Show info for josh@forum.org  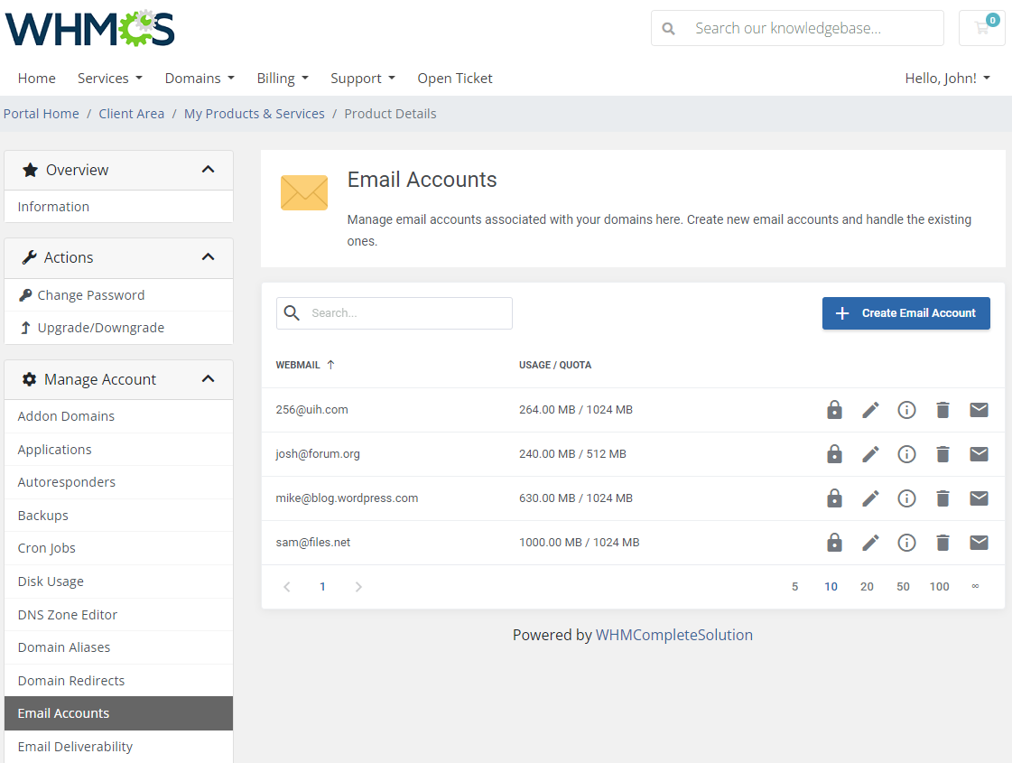pos(906,454)
